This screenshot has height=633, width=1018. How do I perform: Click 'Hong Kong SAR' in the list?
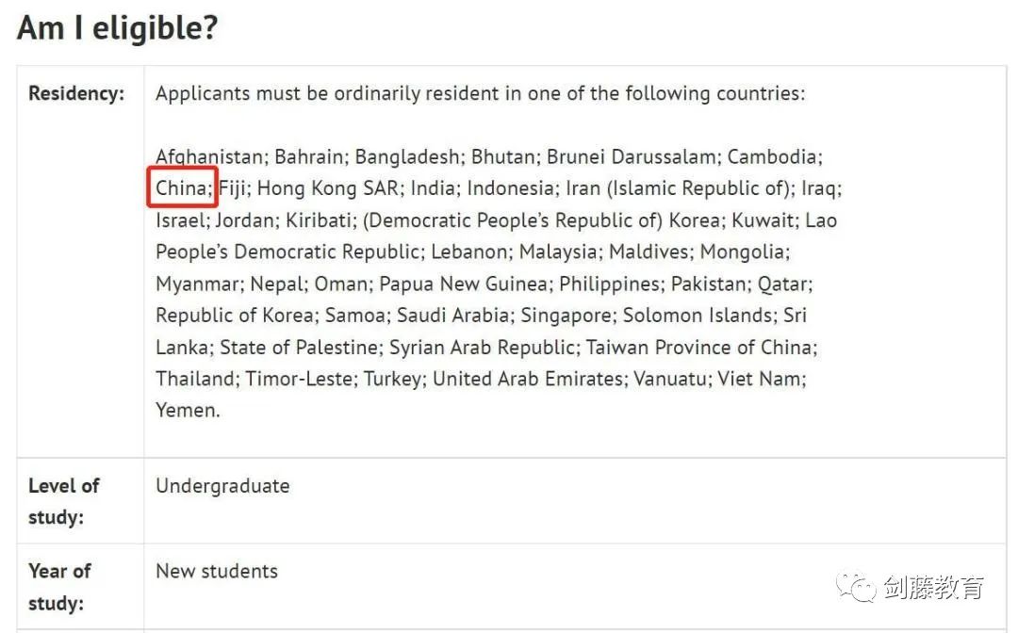click(327, 188)
